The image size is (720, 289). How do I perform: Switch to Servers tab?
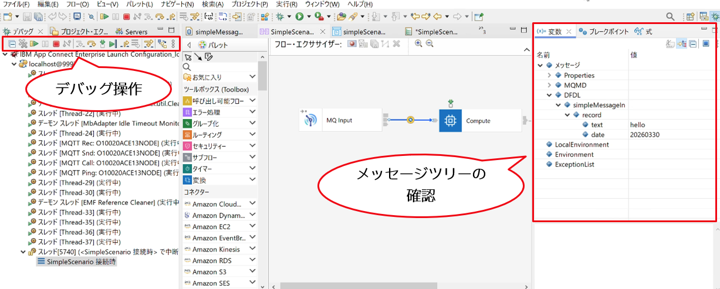click(132, 31)
